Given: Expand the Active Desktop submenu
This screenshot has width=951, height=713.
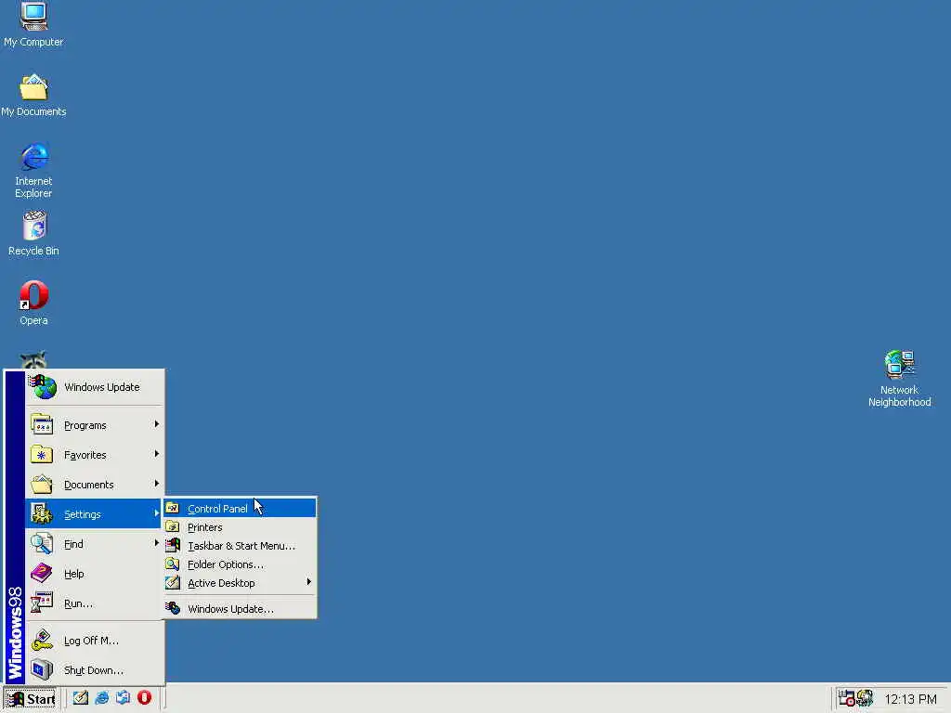Looking at the screenshot, I should click(x=240, y=583).
